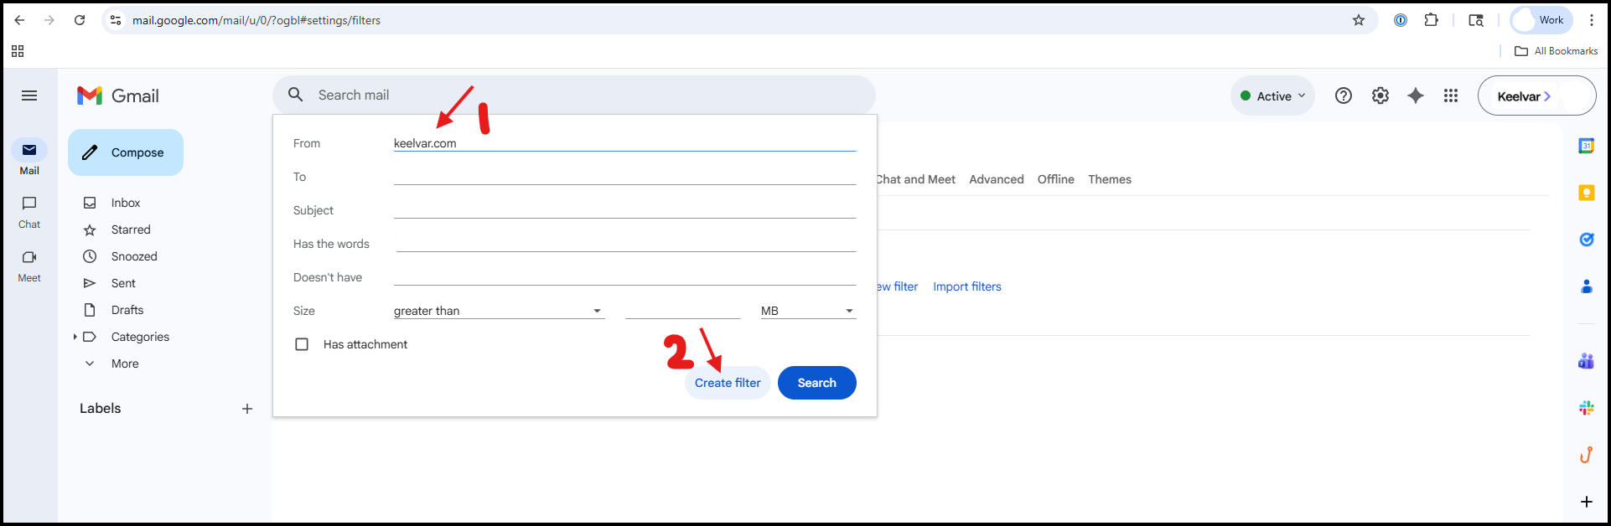
Task: Click the To input field
Action: tap(624, 177)
